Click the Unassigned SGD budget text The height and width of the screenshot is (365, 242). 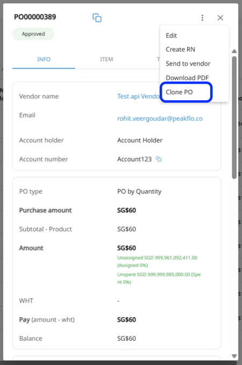[157, 261]
